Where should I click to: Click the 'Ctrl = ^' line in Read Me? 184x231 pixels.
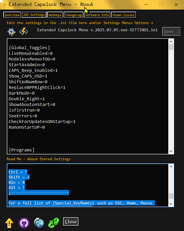(x=18, y=172)
